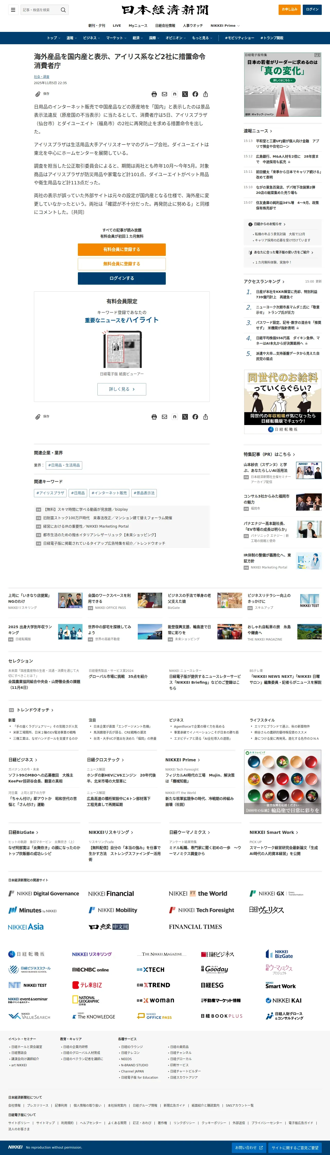Click 無料会員に登録する button
Viewport: 330px width, 1155px height.
pyautogui.click(x=122, y=264)
